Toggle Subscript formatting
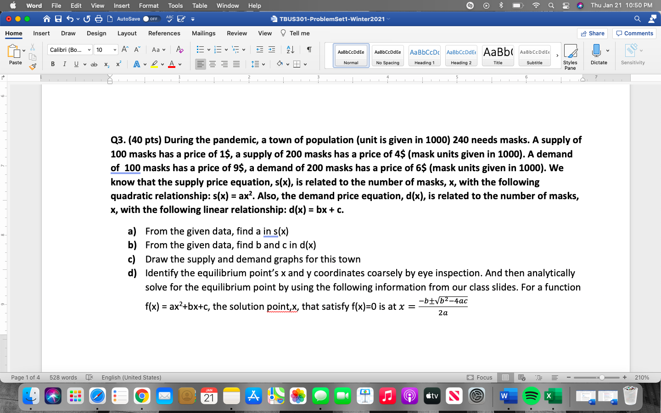 [x=106, y=64]
